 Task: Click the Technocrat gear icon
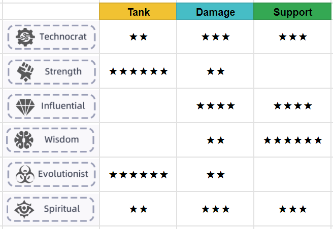[25, 37]
